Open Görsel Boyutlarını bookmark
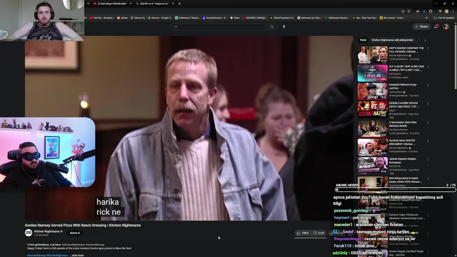The width and height of the screenshot is (457, 257). tap(282, 18)
